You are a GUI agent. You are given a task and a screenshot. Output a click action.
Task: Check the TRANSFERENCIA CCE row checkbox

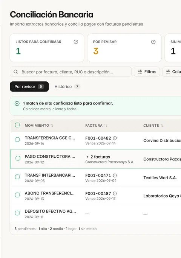(17, 140)
